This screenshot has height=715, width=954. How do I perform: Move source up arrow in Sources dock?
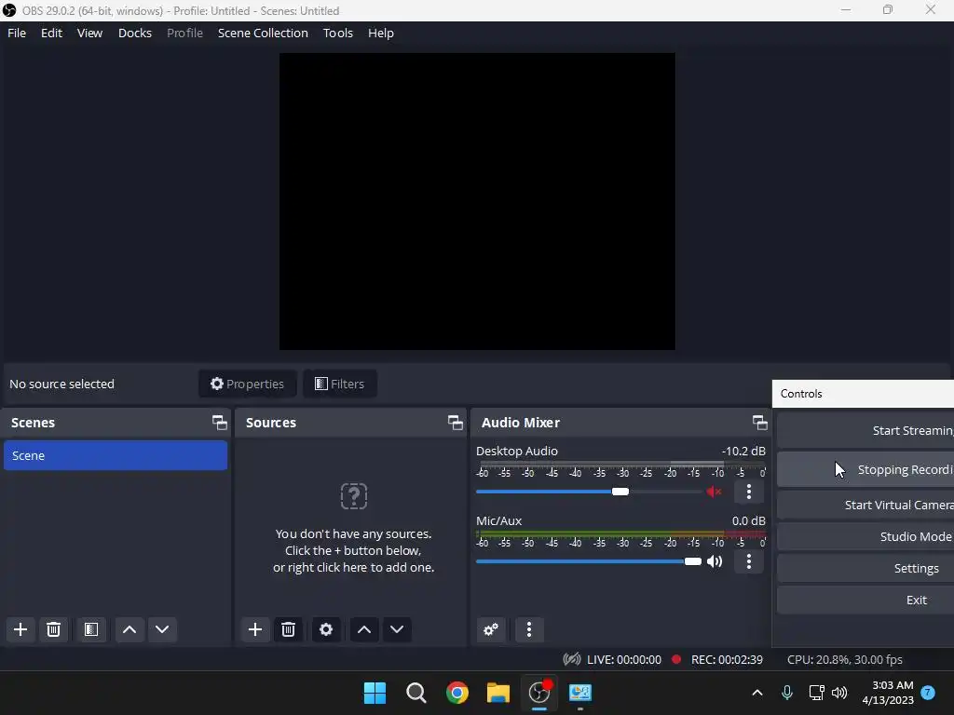tap(364, 629)
